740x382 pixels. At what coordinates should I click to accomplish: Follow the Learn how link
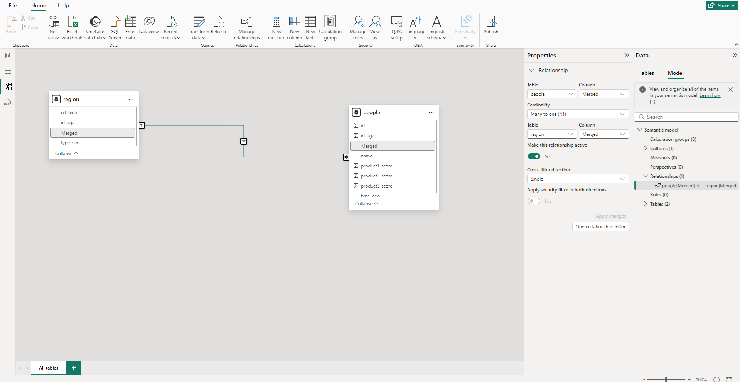(x=710, y=95)
